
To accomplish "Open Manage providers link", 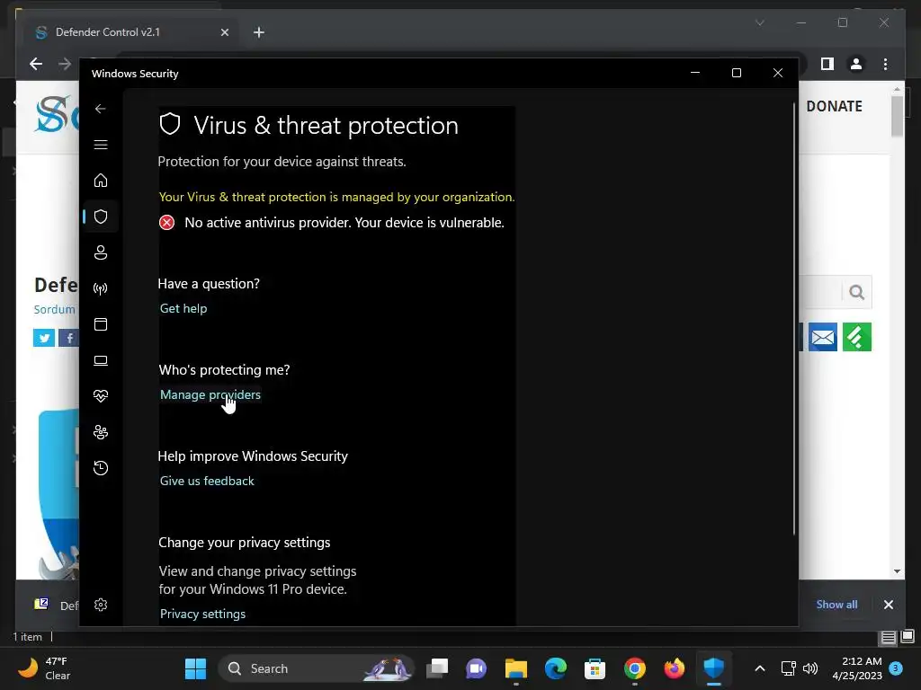I will click(210, 395).
